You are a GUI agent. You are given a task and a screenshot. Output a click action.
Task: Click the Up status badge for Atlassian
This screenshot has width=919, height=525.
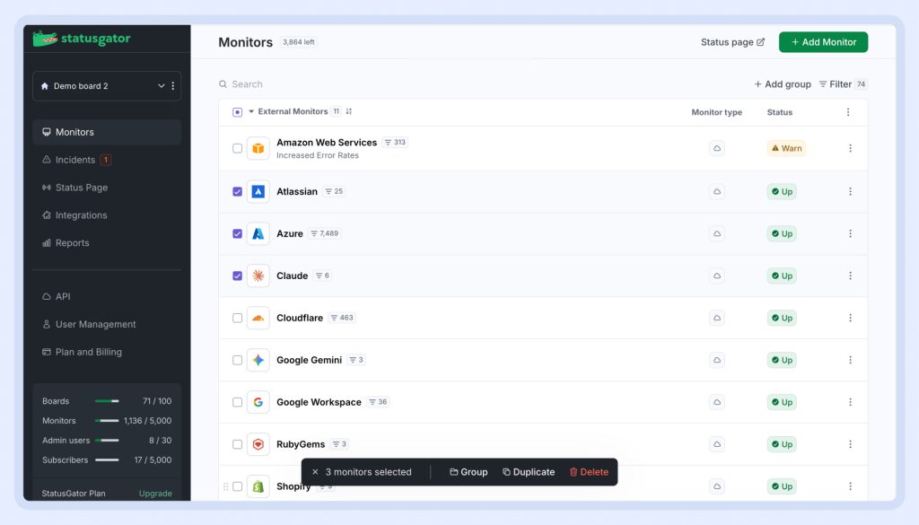click(x=782, y=191)
